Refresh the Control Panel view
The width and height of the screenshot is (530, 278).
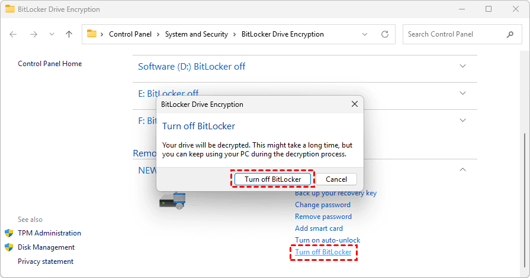(x=386, y=34)
